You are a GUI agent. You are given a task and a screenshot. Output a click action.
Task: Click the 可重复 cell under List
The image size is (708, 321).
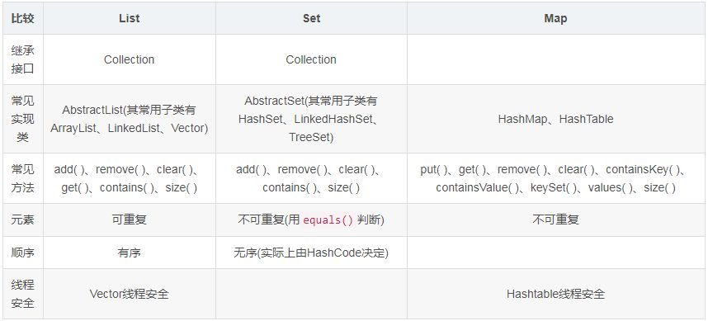point(129,220)
